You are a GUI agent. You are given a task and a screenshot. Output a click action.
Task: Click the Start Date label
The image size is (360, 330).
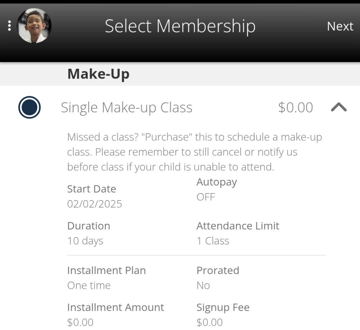click(92, 189)
